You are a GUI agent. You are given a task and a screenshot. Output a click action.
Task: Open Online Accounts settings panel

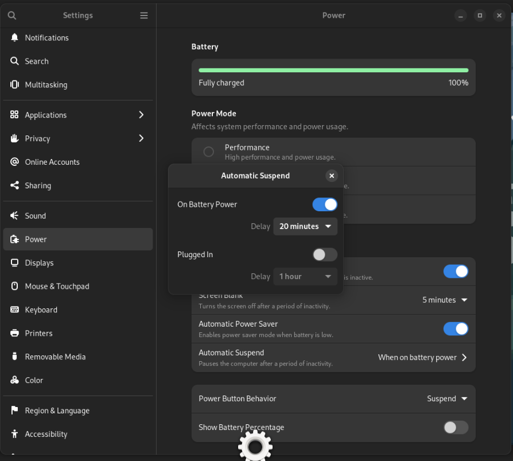78,162
